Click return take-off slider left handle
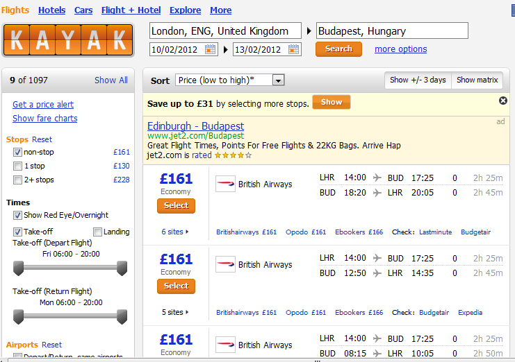The height and width of the screenshot is (362, 515). point(18,317)
